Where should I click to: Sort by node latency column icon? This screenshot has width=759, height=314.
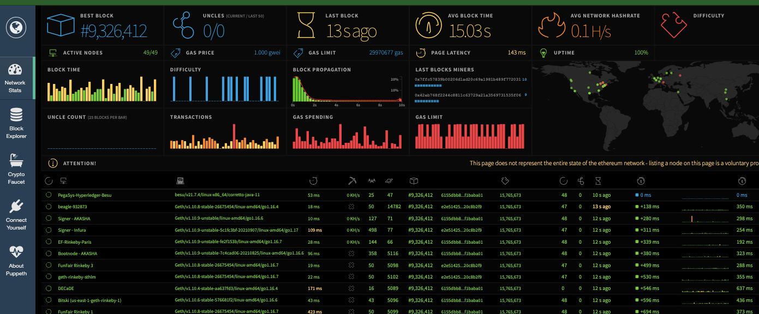point(313,180)
